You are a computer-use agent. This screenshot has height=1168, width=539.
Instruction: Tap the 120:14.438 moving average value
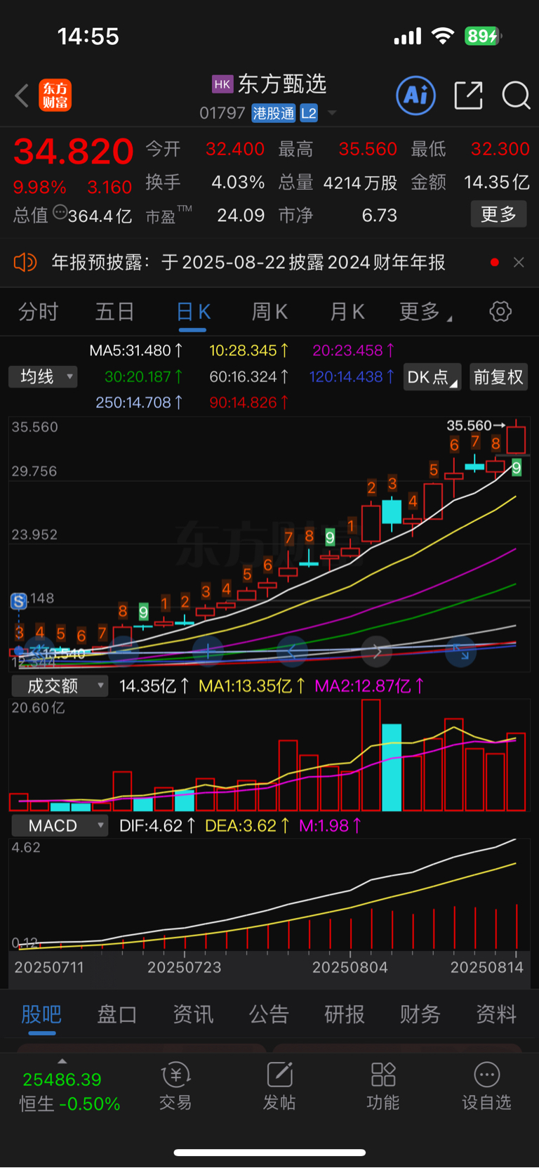(x=352, y=377)
